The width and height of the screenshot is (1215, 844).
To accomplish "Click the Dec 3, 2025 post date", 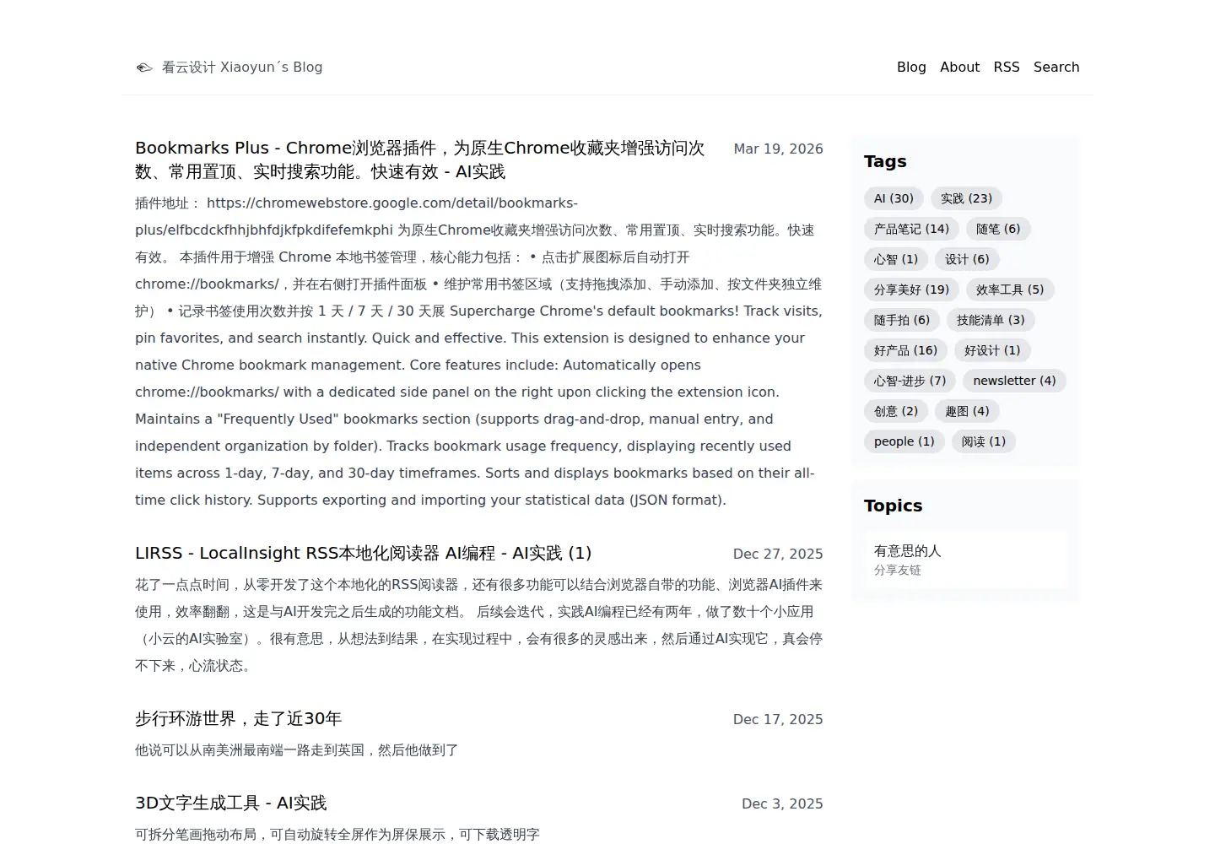I will tap(782, 803).
